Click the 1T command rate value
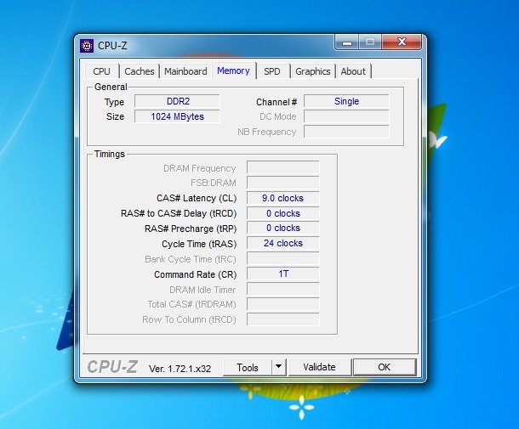 pos(283,274)
